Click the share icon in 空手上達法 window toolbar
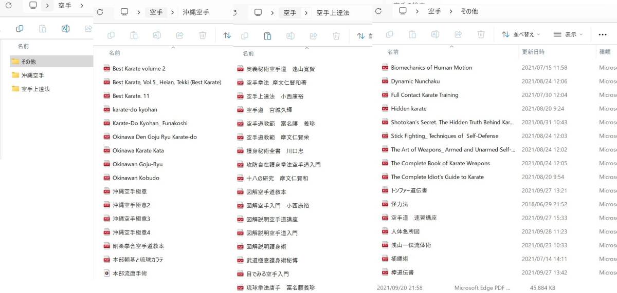This screenshot has height=293, width=617. 313,36
